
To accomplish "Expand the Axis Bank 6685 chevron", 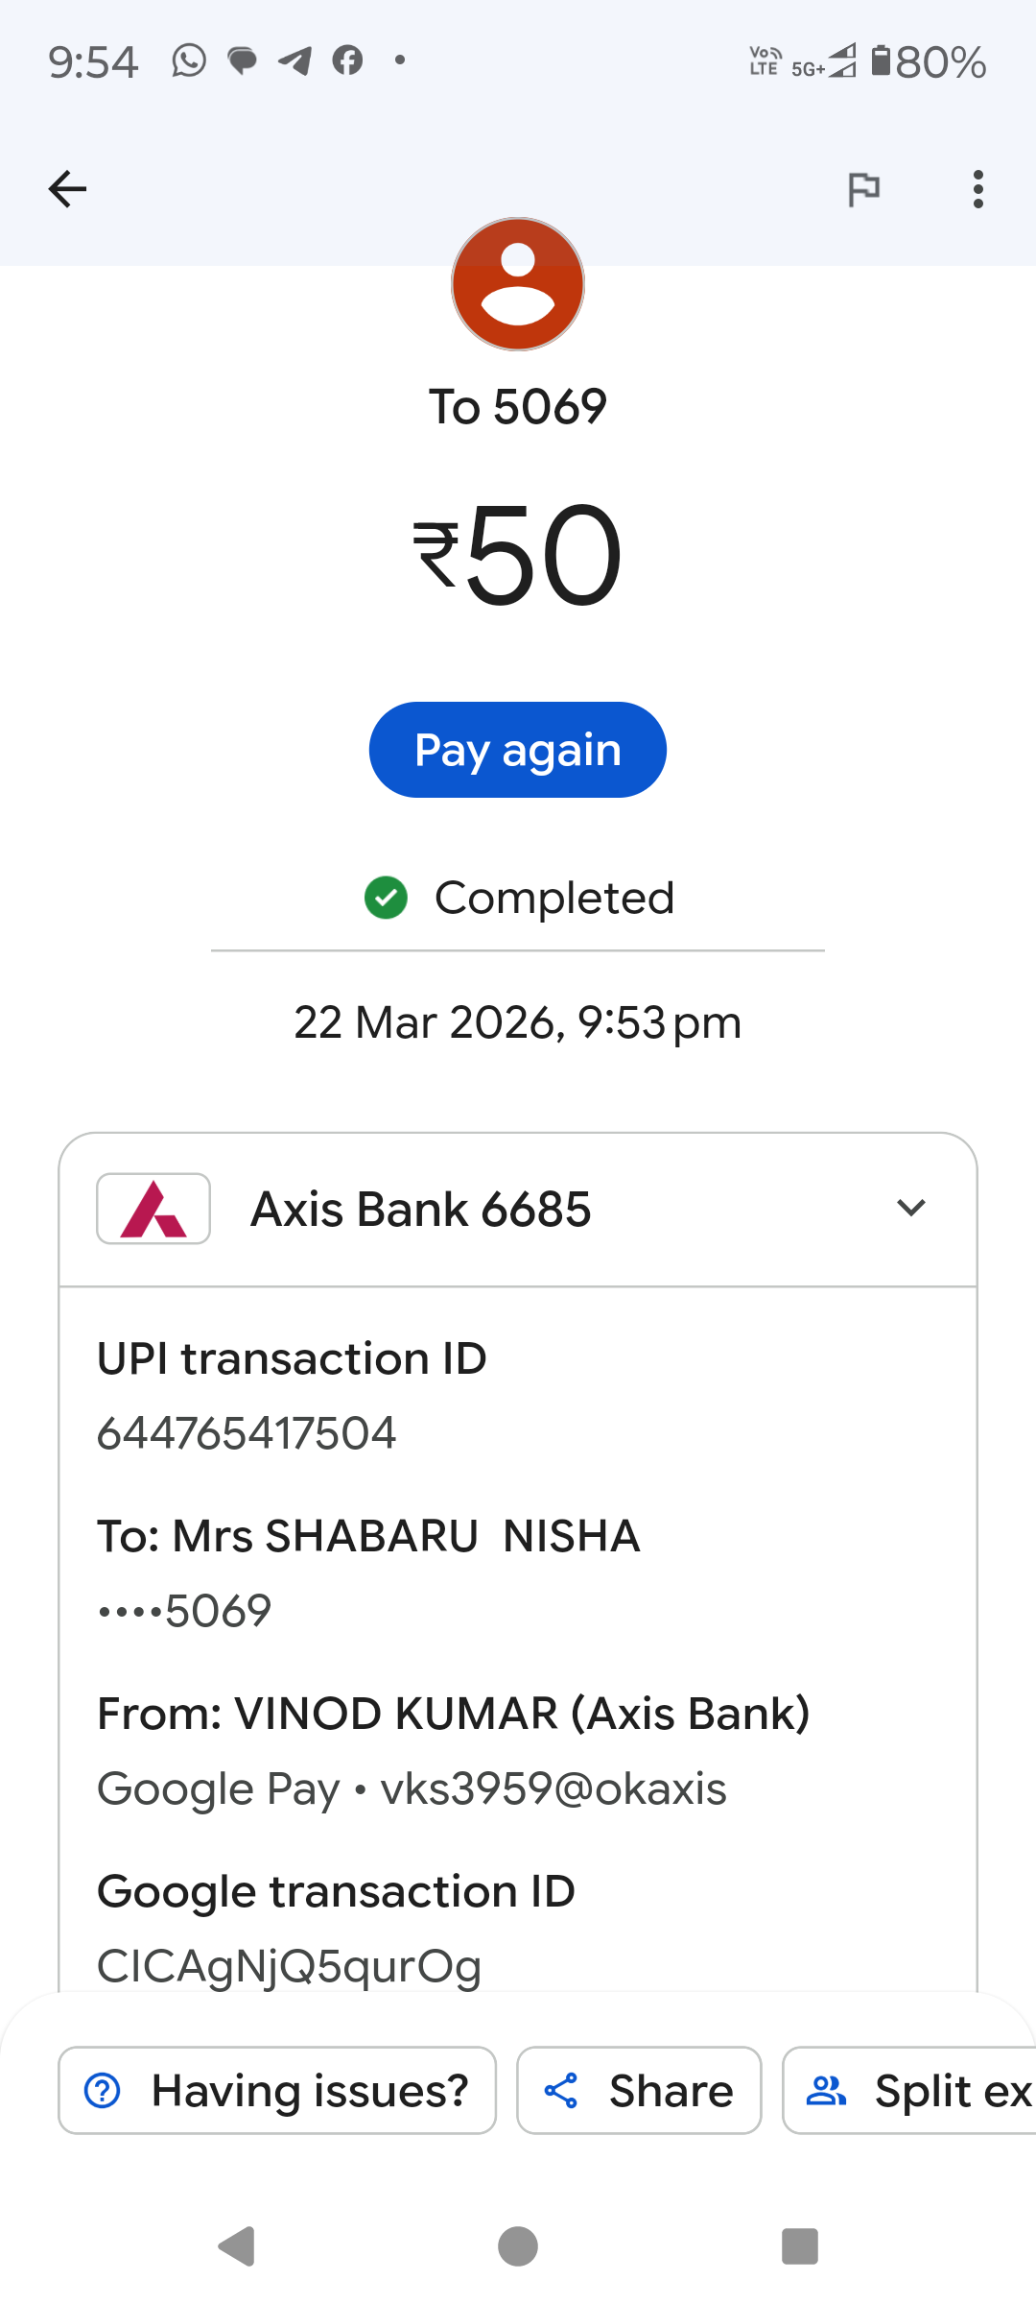I will pos(910,1208).
